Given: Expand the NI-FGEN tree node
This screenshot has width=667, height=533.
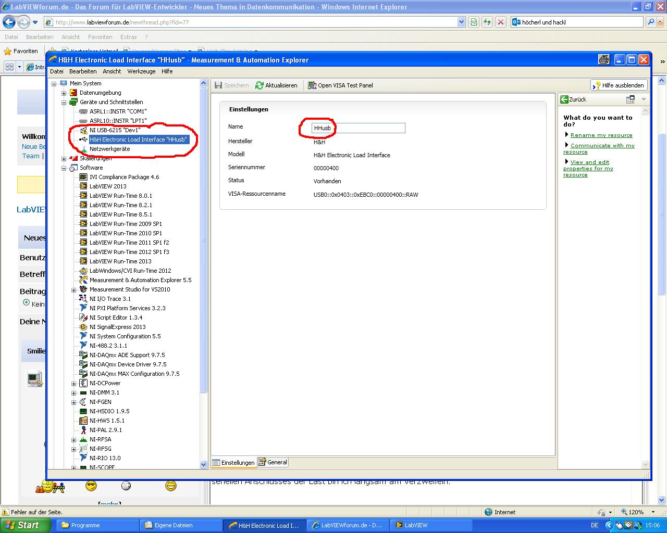Looking at the screenshot, I should coord(74,402).
